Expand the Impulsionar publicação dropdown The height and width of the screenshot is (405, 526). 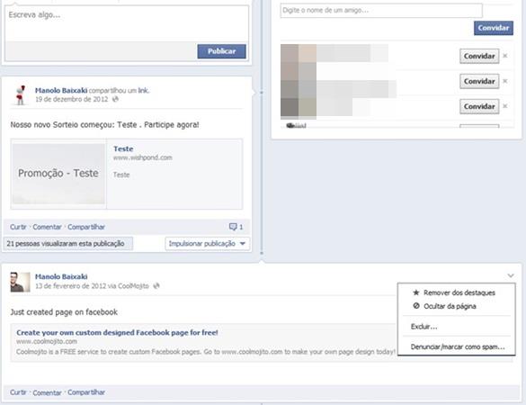(x=208, y=244)
